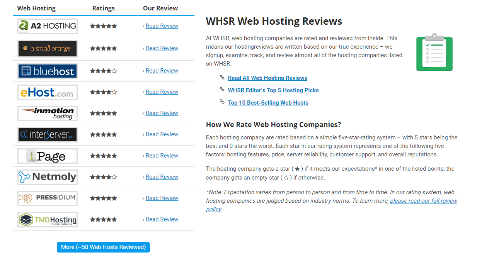Click the Our Review column header
The width and height of the screenshot is (477, 256).
[x=160, y=8]
